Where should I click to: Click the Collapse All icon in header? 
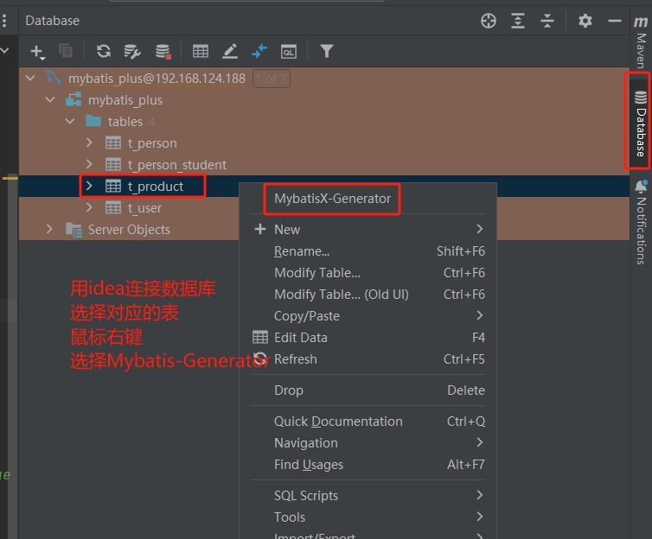(547, 21)
